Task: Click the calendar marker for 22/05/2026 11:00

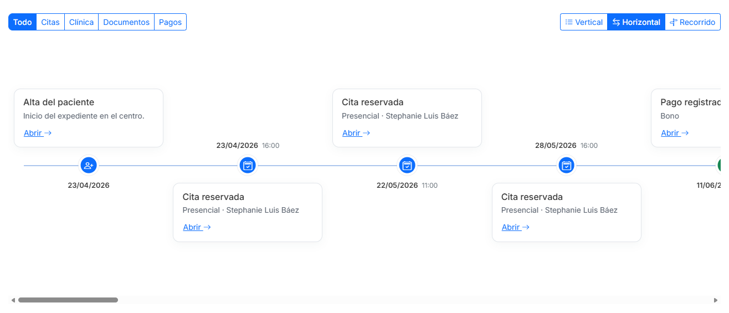Action: [407, 165]
